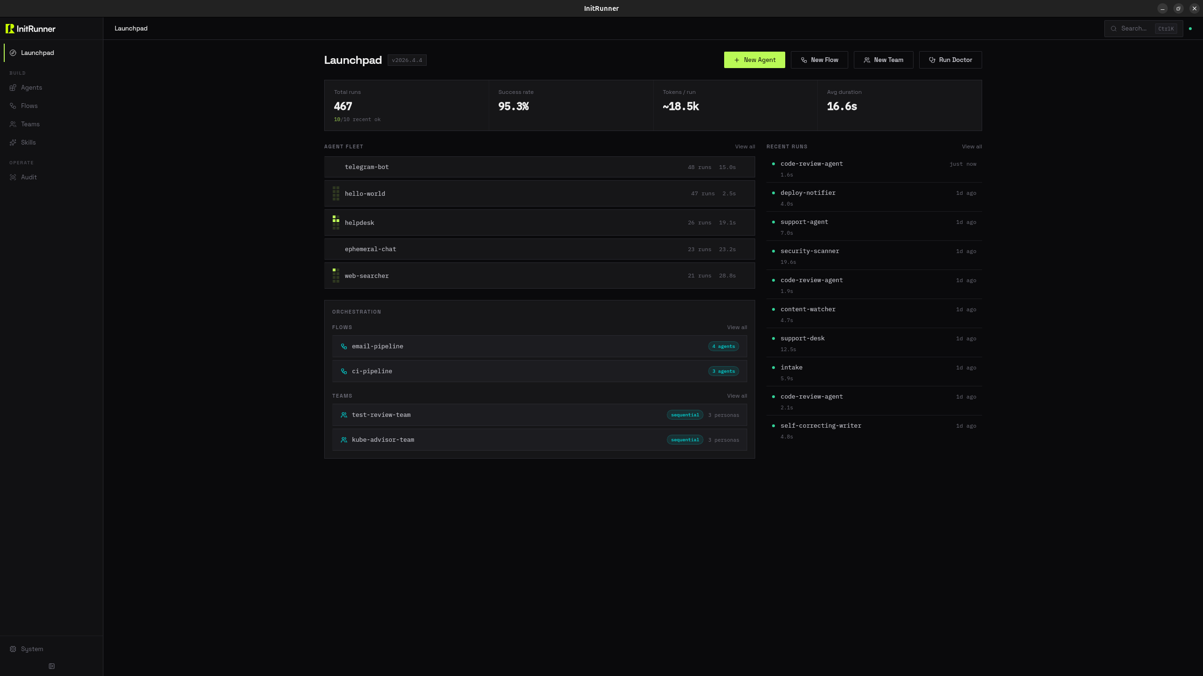View all Teams in Orchestration

pos(737,396)
